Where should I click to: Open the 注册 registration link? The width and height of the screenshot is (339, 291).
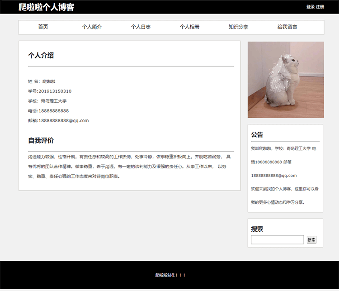tap(320, 7)
